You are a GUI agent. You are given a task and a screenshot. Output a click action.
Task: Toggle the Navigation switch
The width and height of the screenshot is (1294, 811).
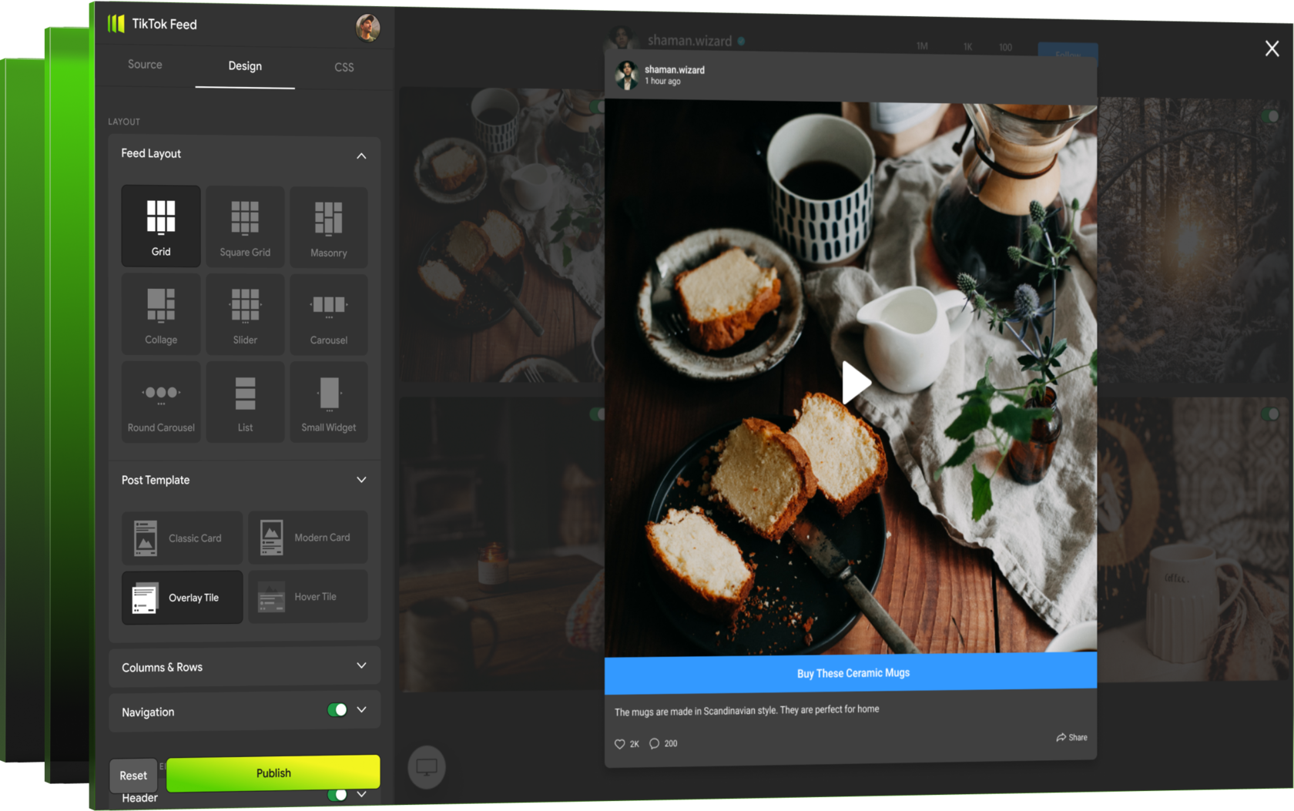pyautogui.click(x=337, y=710)
